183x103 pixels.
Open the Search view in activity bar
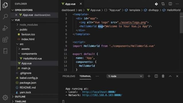(x=5, y=17)
